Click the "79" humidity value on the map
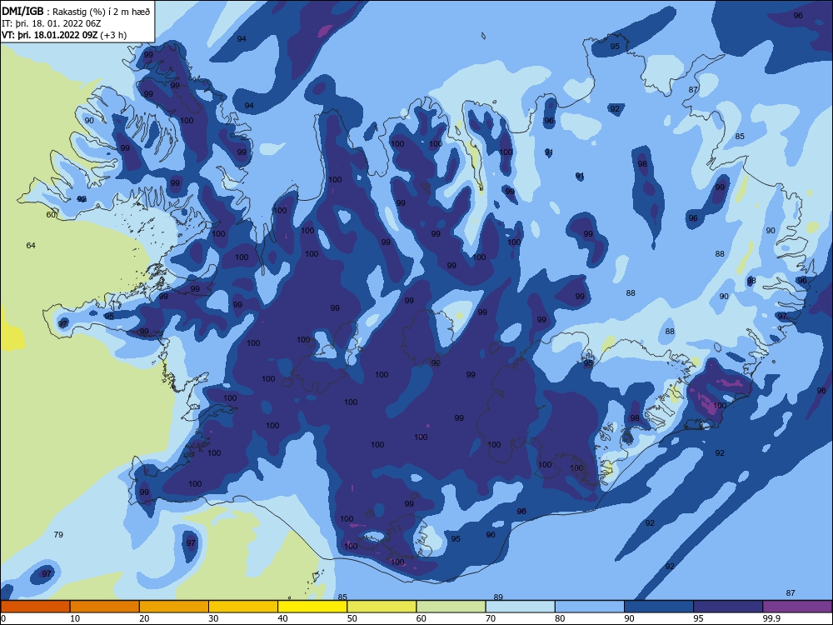 [x=58, y=534]
